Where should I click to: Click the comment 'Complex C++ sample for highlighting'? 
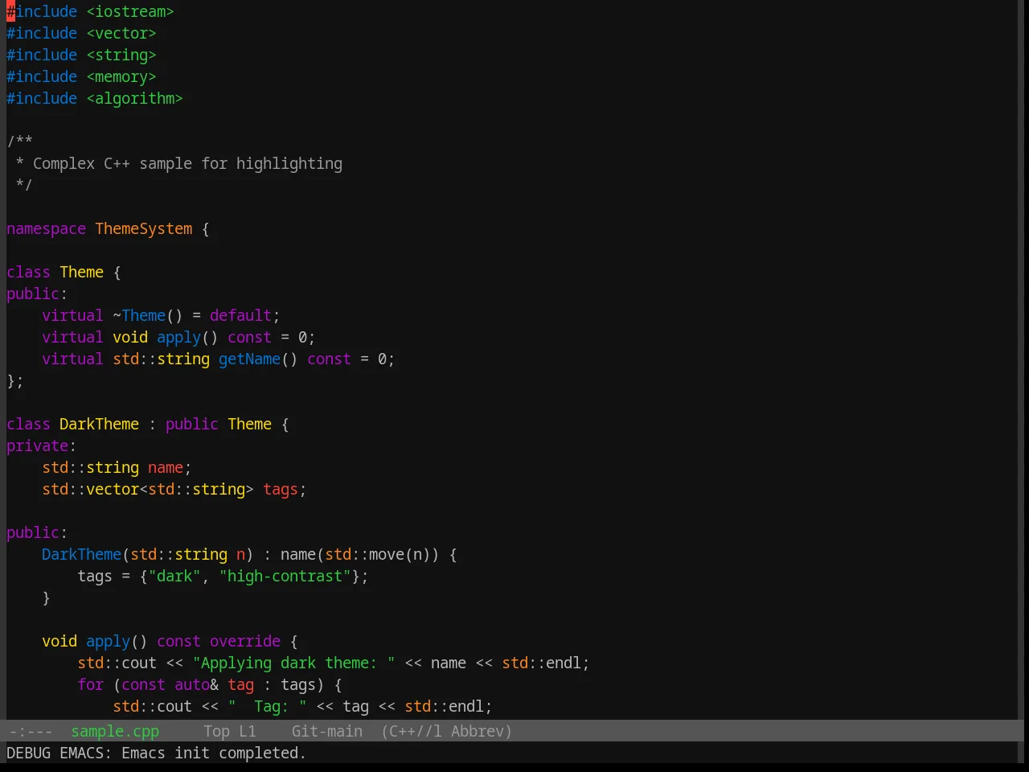(187, 163)
